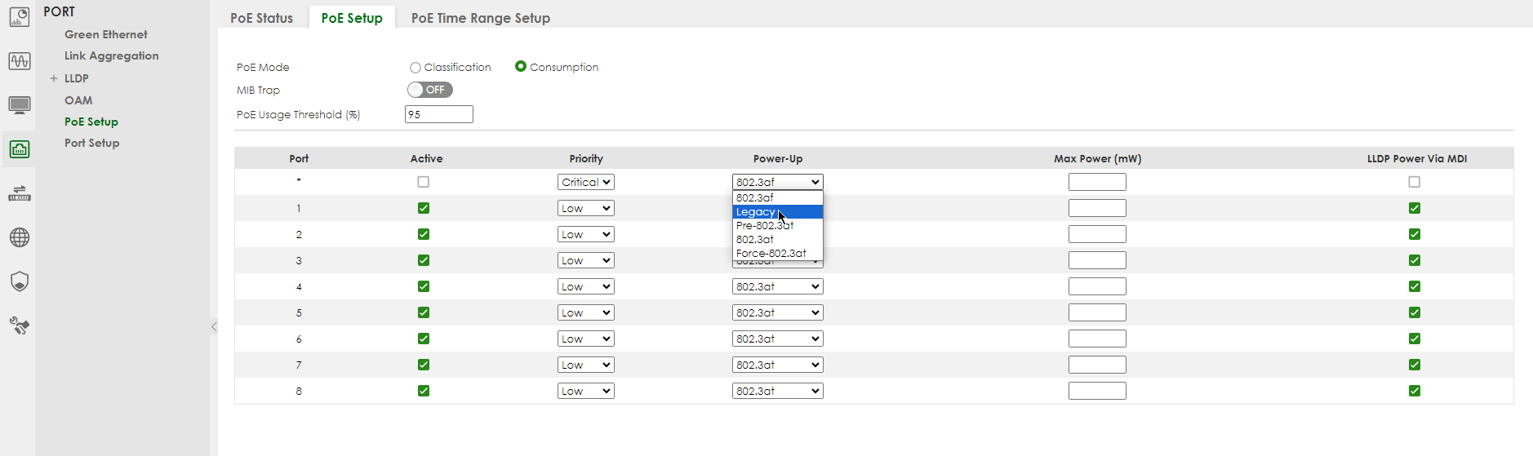This screenshot has width=1533, height=456.
Task: Click the waveform monitor icon in sidebar
Action: coord(19,61)
